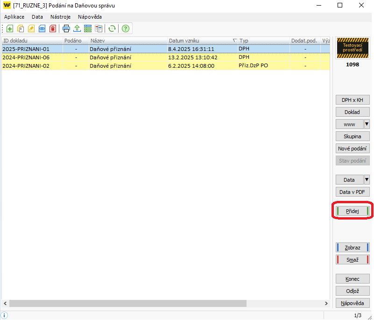Screen dimensions: 374x320
Task: Click the Data button in side panel
Action: (x=349, y=180)
